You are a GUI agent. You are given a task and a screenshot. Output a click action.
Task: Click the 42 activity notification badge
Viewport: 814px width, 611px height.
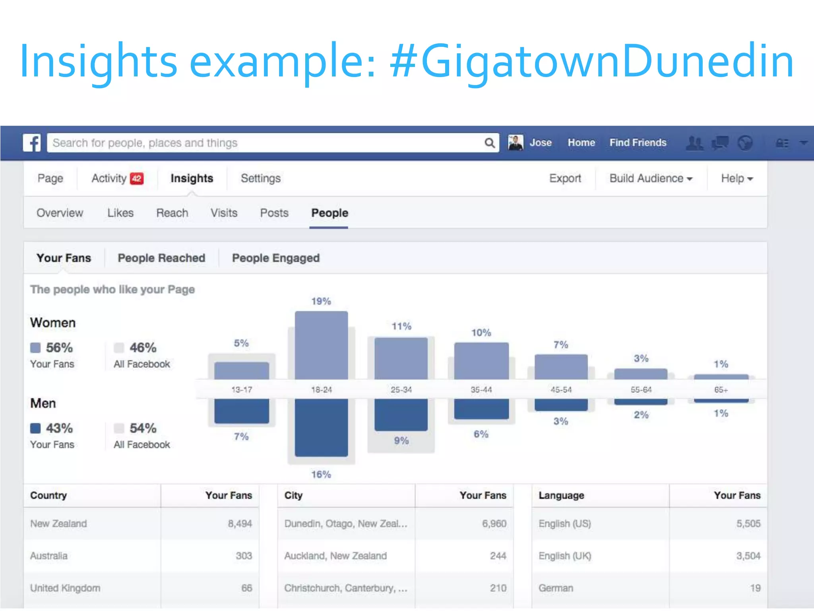(x=137, y=179)
